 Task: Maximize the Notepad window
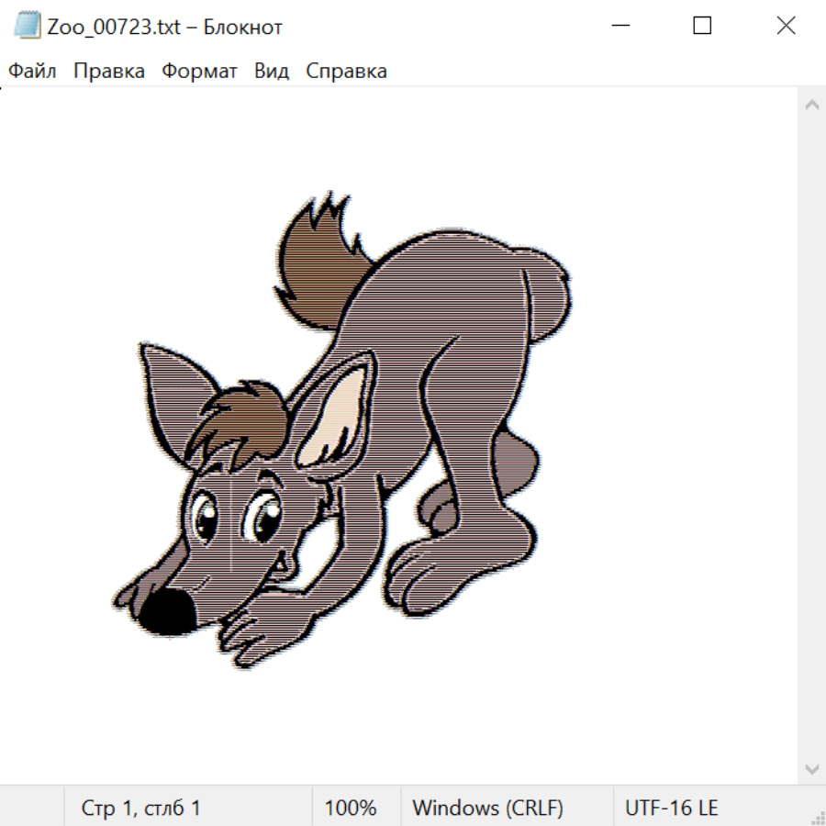[702, 26]
